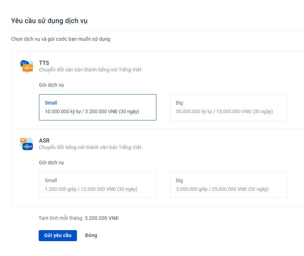Image resolution: width=304 pixels, height=256 pixels.
Task: Click the ASR service title
Action: pos(44,140)
